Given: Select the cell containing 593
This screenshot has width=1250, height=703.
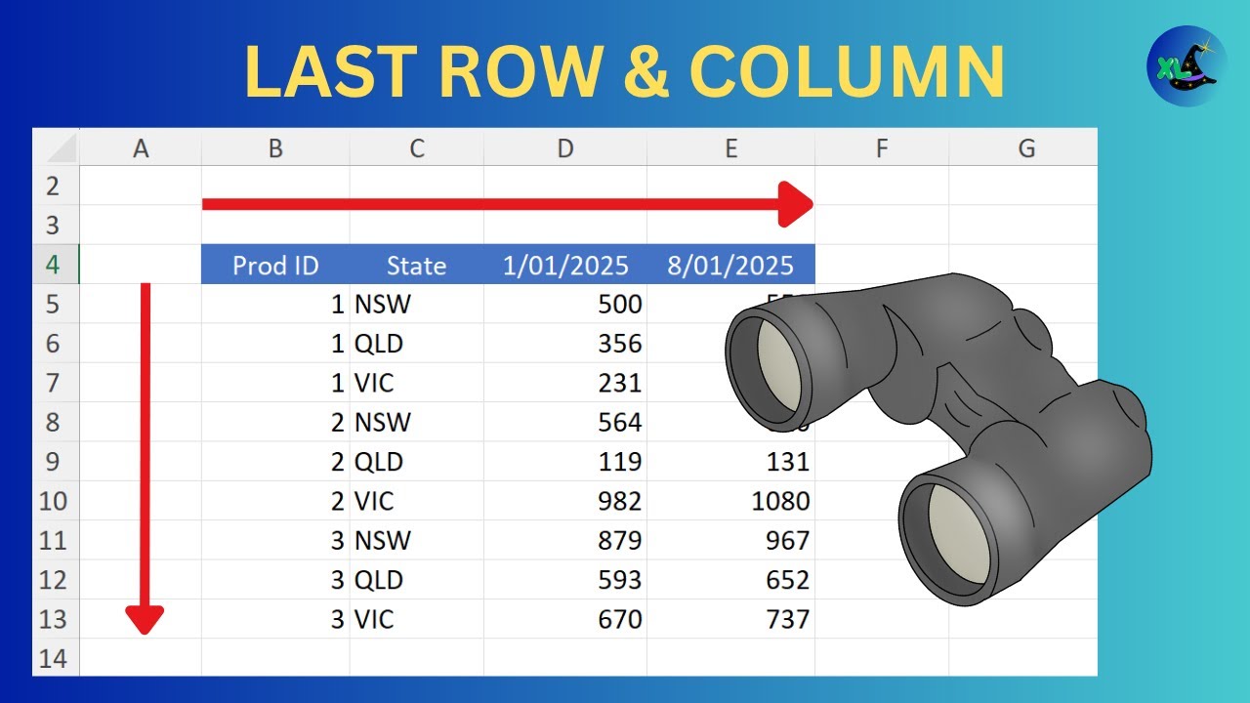Looking at the screenshot, I should tap(565, 580).
